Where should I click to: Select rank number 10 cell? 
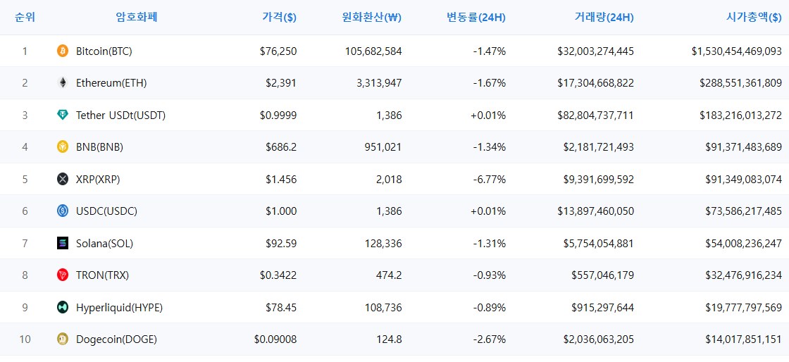[x=25, y=339]
